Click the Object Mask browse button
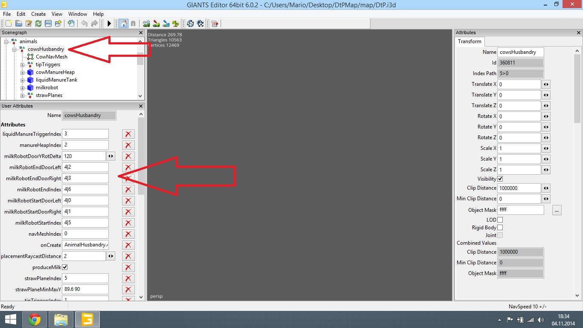 (557, 210)
